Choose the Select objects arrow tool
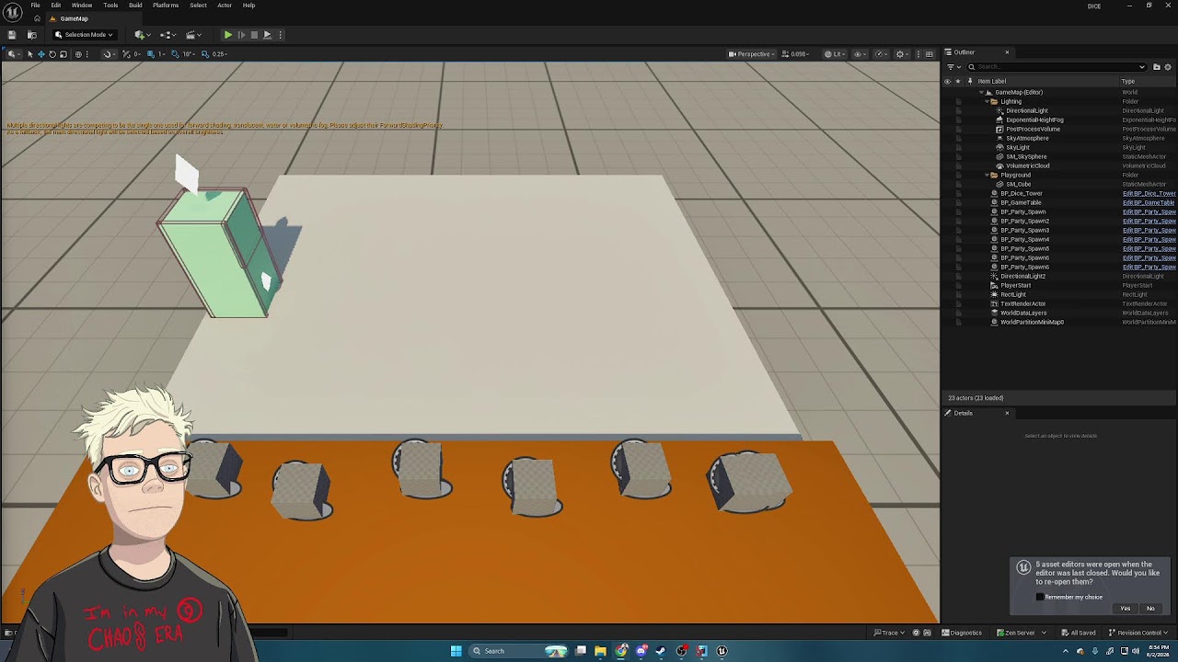 coord(29,54)
